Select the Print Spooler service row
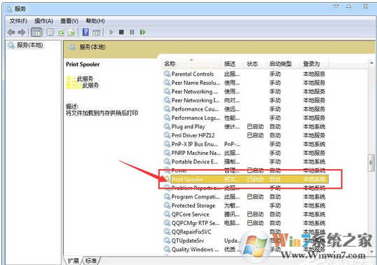The image size is (377, 265). point(246,179)
